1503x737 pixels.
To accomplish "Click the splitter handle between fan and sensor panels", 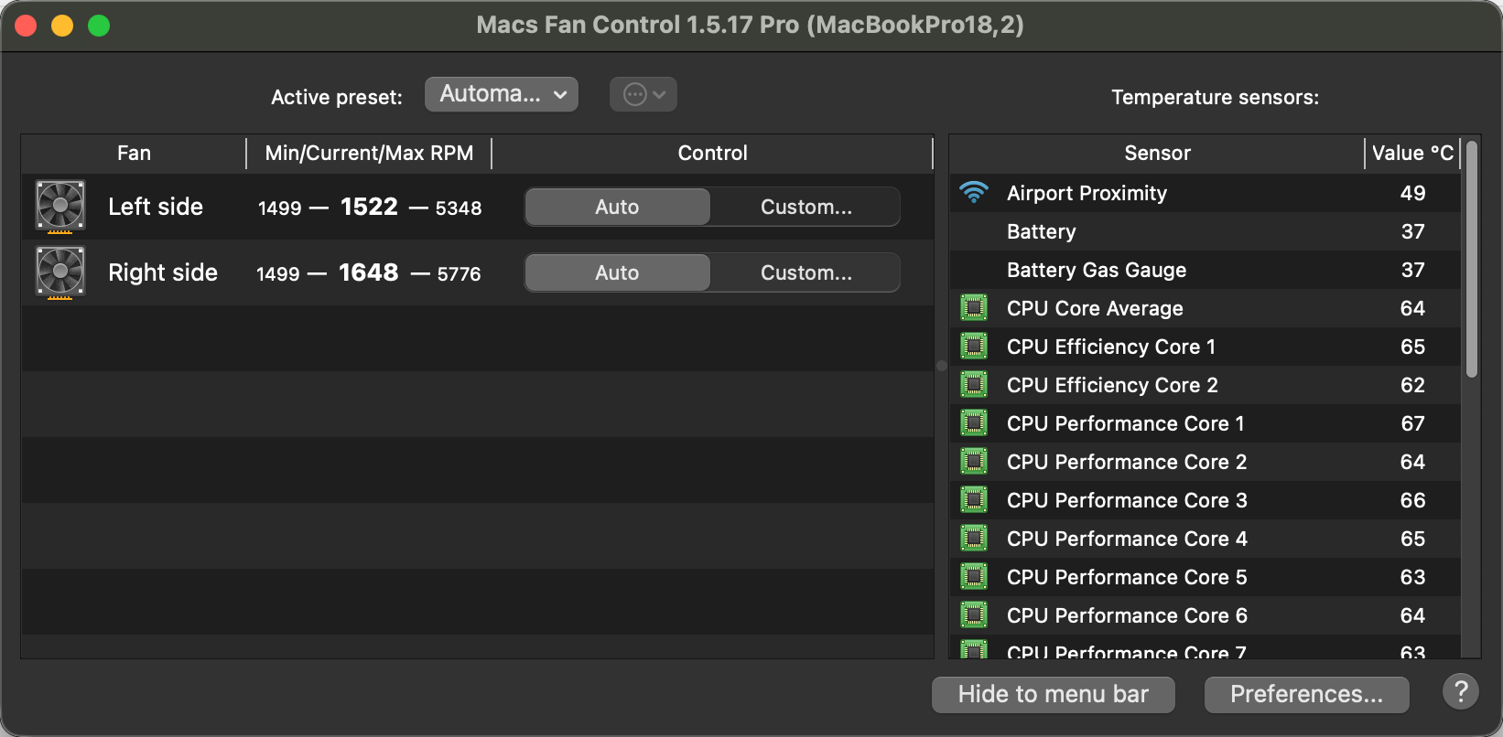I will pos(942,366).
